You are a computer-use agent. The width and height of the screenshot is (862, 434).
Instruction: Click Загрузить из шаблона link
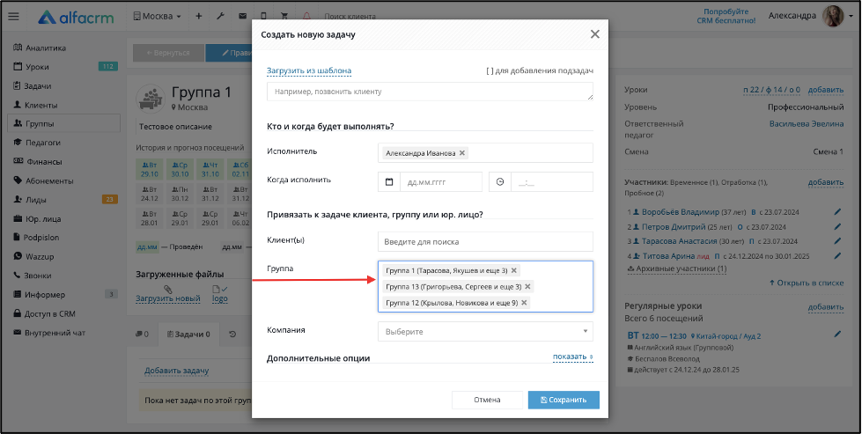(309, 71)
